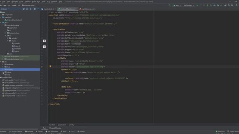The height and width of the screenshot is (134, 239).
Task: Select the AndroidManifest.xml editor tab
Action: [68, 9]
